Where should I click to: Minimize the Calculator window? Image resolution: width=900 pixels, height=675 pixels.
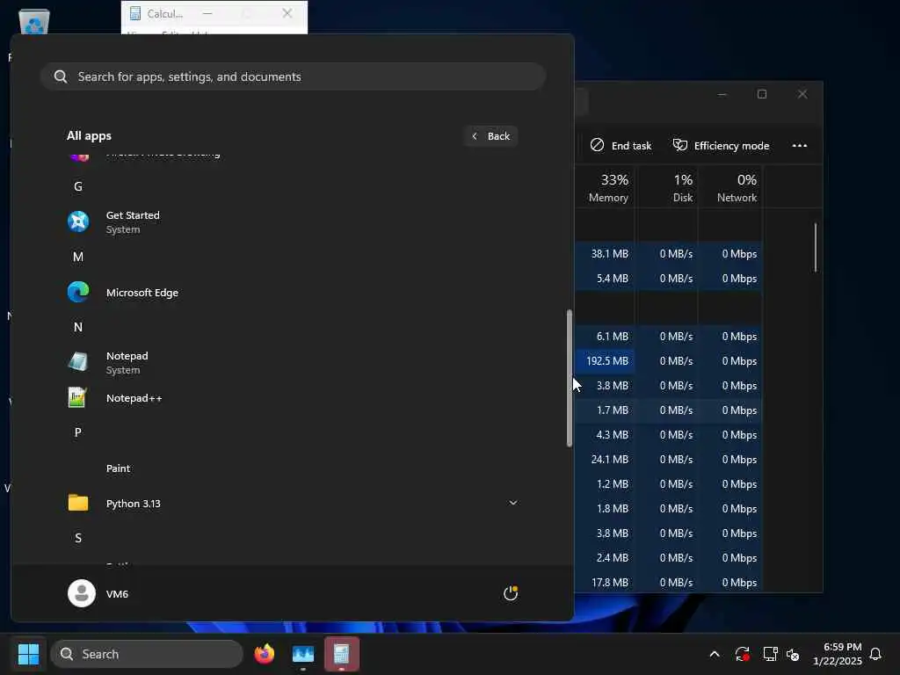tap(207, 13)
